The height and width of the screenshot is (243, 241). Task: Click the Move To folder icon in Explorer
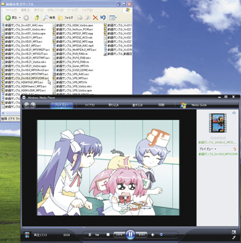[80, 18]
